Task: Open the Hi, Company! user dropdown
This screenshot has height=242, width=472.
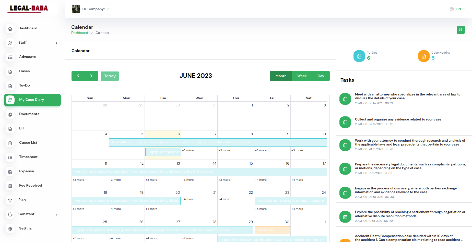Action: 91,9
